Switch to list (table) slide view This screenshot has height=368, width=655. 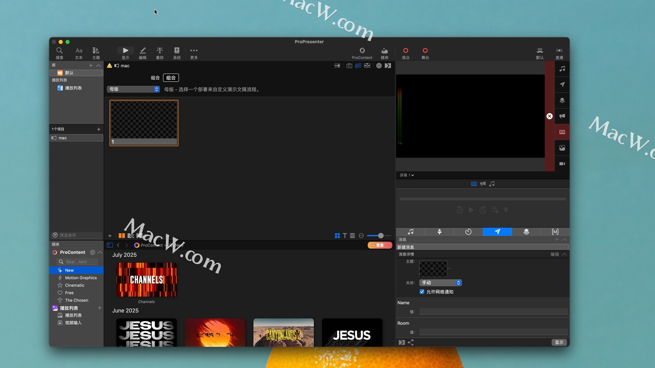(352, 236)
